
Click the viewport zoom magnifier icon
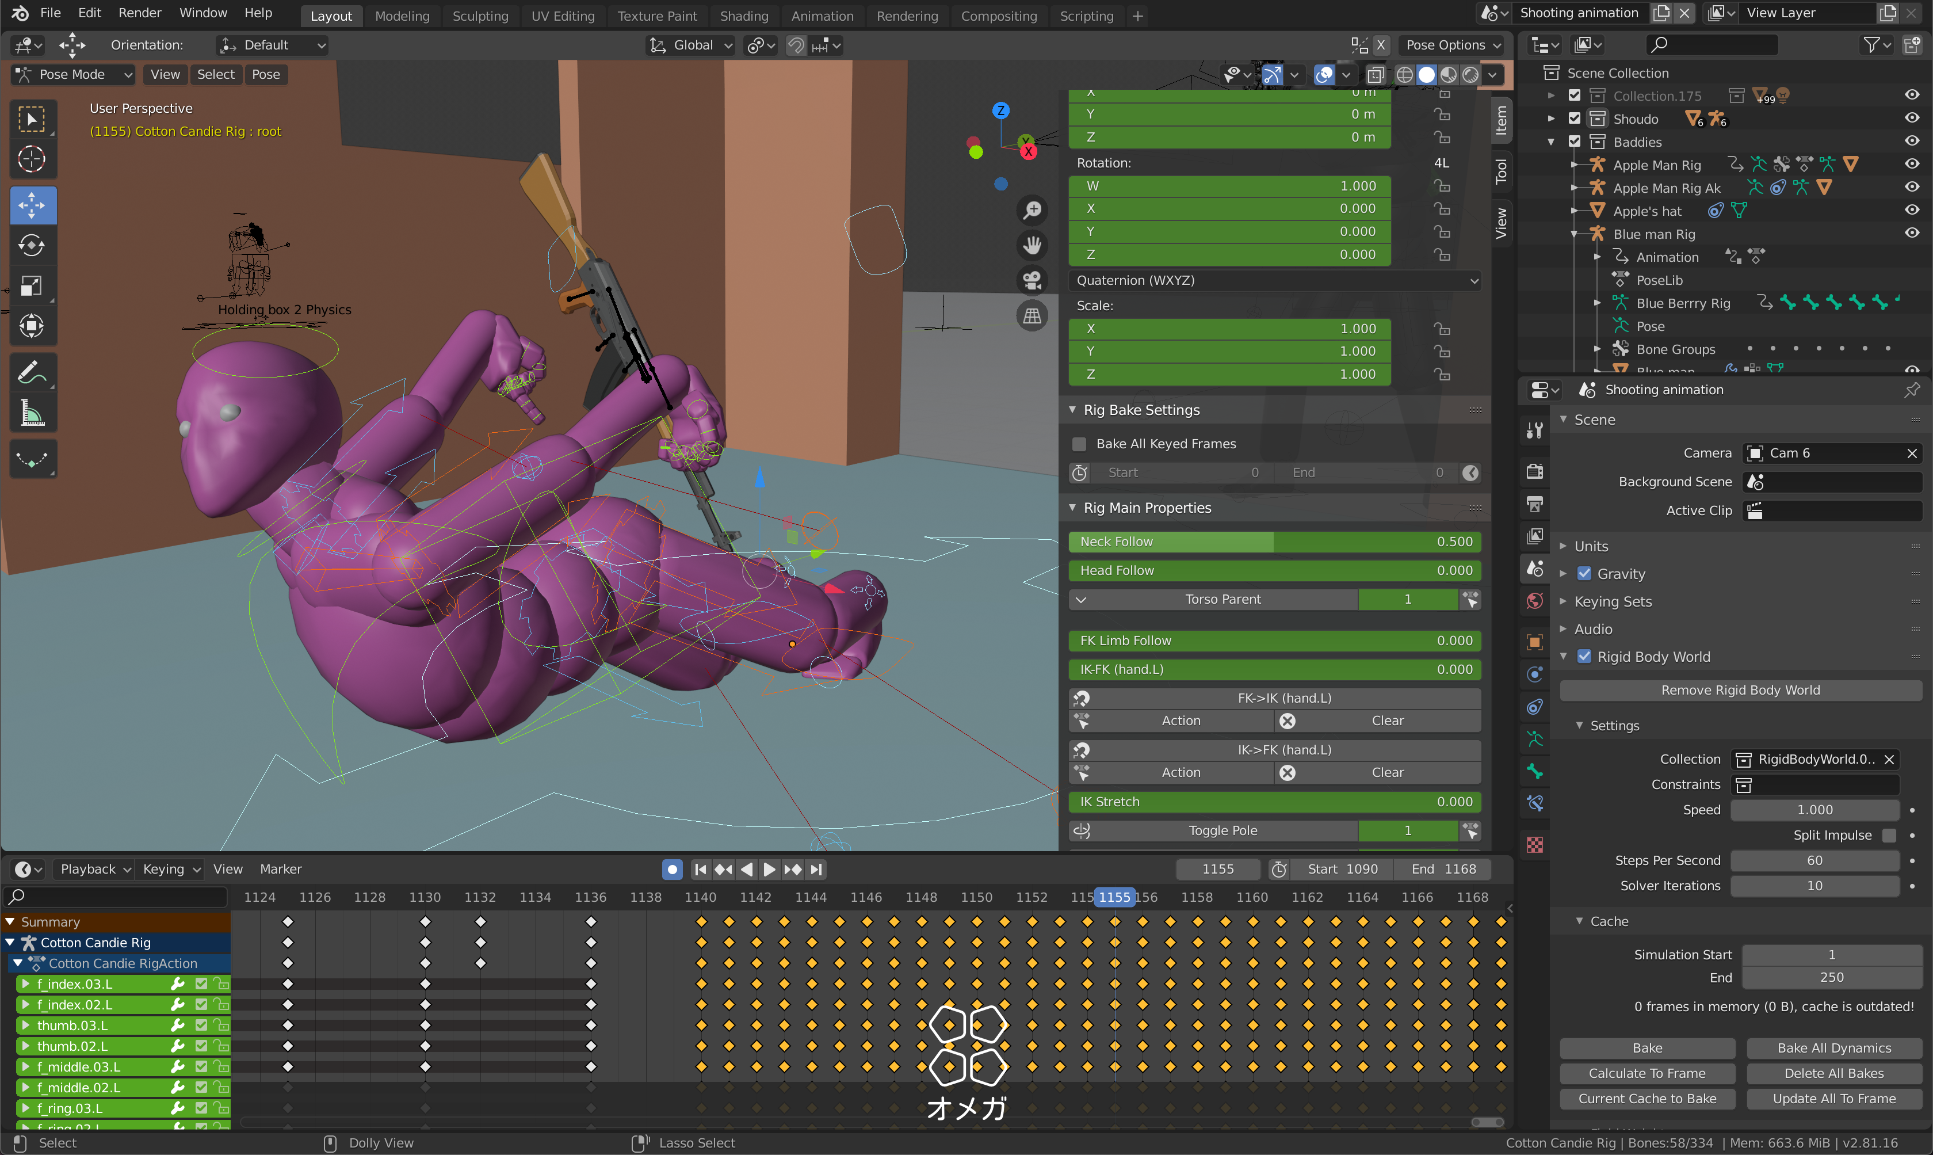point(1033,210)
